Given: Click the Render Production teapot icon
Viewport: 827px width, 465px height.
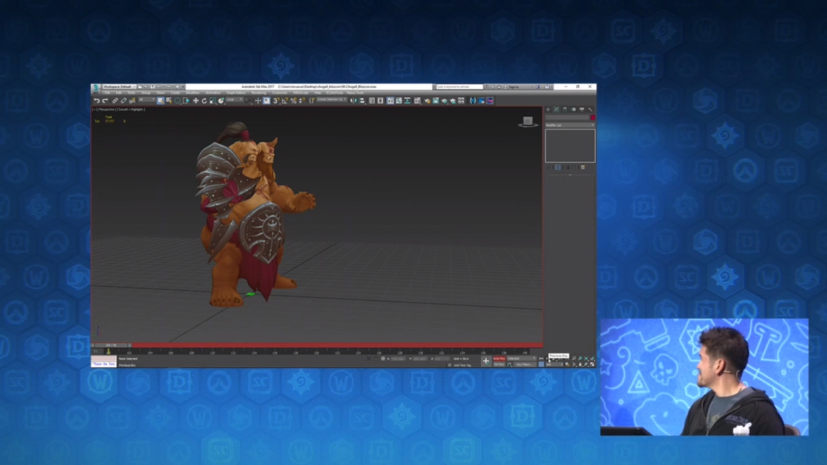Looking at the screenshot, I should (x=444, y=101).
